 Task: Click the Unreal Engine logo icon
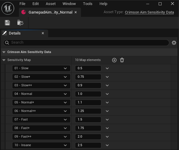tap(8, 8)
